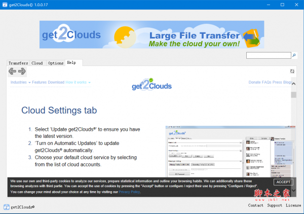The width and height of the screenshot is (304, 214).
Task: Expand the Industries dropdown menu
Action: tap(20, 82)
